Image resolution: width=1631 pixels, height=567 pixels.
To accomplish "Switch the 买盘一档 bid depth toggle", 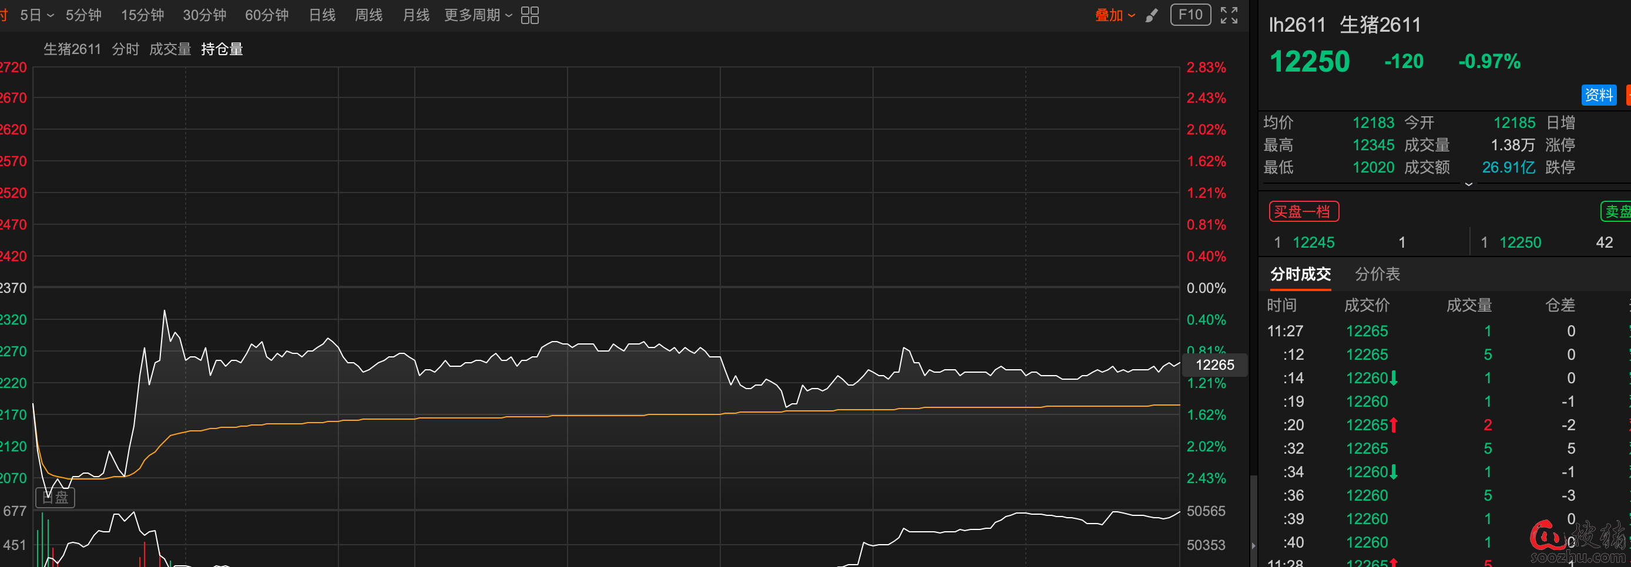I will 1303,211.
